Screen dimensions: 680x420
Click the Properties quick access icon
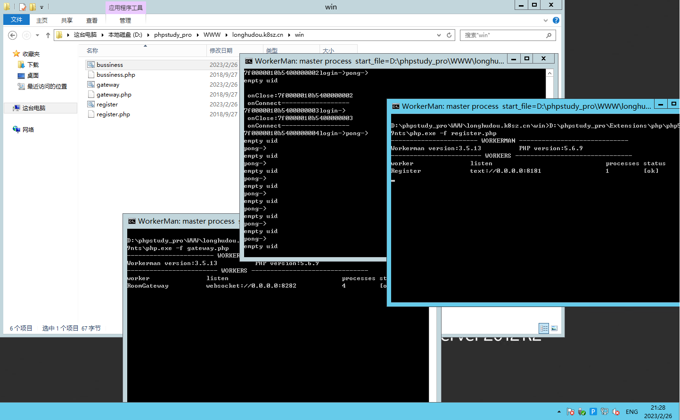click(23, 7)
